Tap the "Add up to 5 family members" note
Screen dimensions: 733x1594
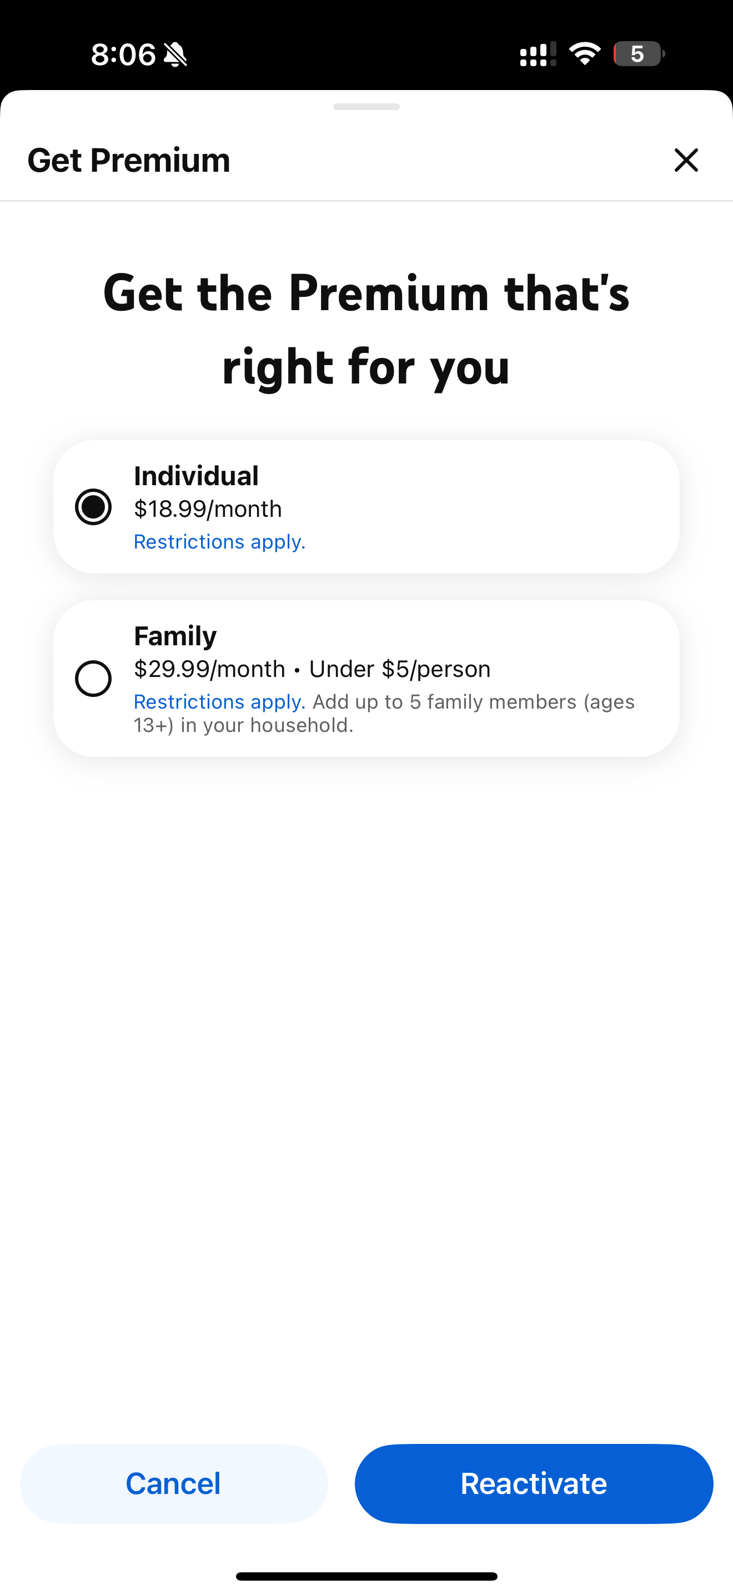(x=473, y=703)
